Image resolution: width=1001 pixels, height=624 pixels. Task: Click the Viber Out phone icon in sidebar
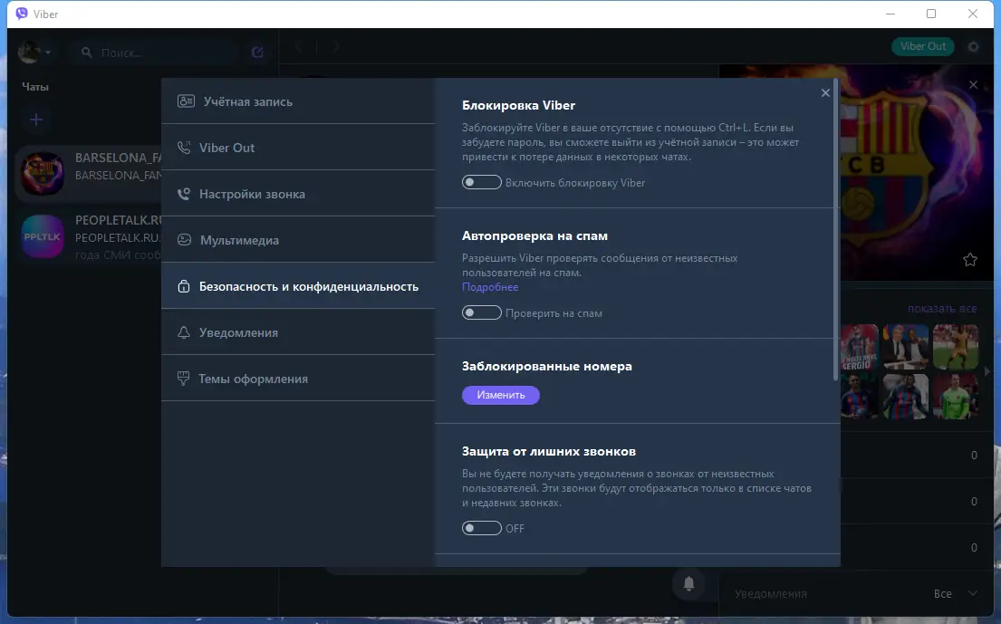184,148
